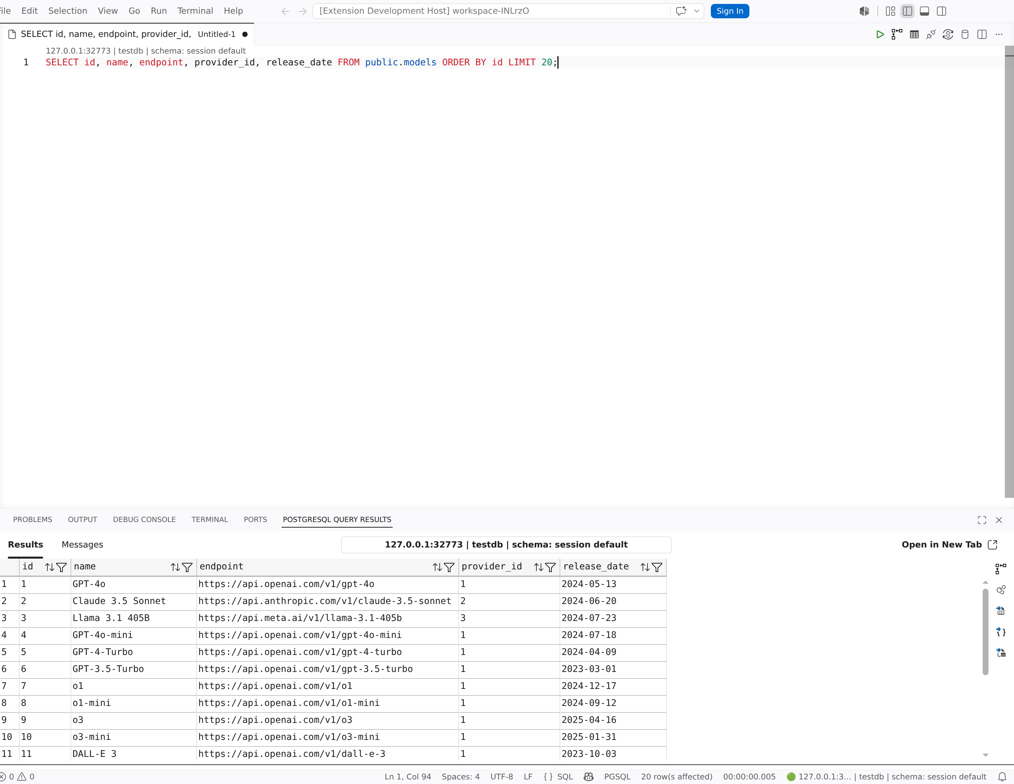Open the Help menu
The height and width of the screenshot is (784, 1014).
coord(233,11)
